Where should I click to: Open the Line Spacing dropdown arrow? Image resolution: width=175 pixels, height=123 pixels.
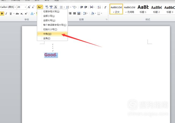(x=87, y=13)
